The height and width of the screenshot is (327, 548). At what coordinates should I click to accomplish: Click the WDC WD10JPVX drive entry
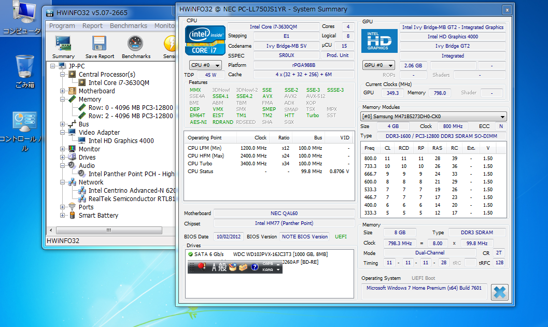[x=280, y=254]
